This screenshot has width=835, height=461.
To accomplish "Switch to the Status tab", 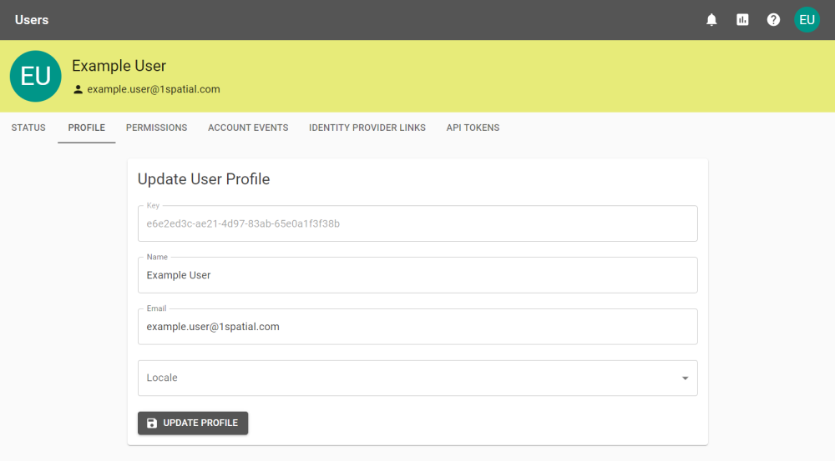I will (x=28, y=128).
